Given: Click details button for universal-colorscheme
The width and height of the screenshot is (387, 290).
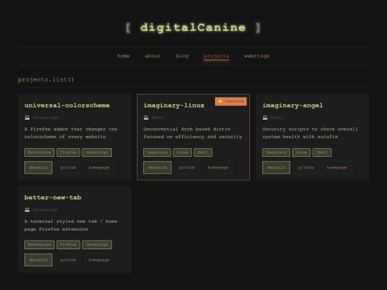Looking at the screenshot, I should tap(38, 168).
